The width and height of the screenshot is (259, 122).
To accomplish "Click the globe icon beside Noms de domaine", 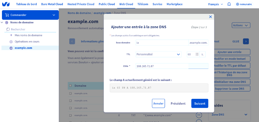I will [x=6, y=23].
